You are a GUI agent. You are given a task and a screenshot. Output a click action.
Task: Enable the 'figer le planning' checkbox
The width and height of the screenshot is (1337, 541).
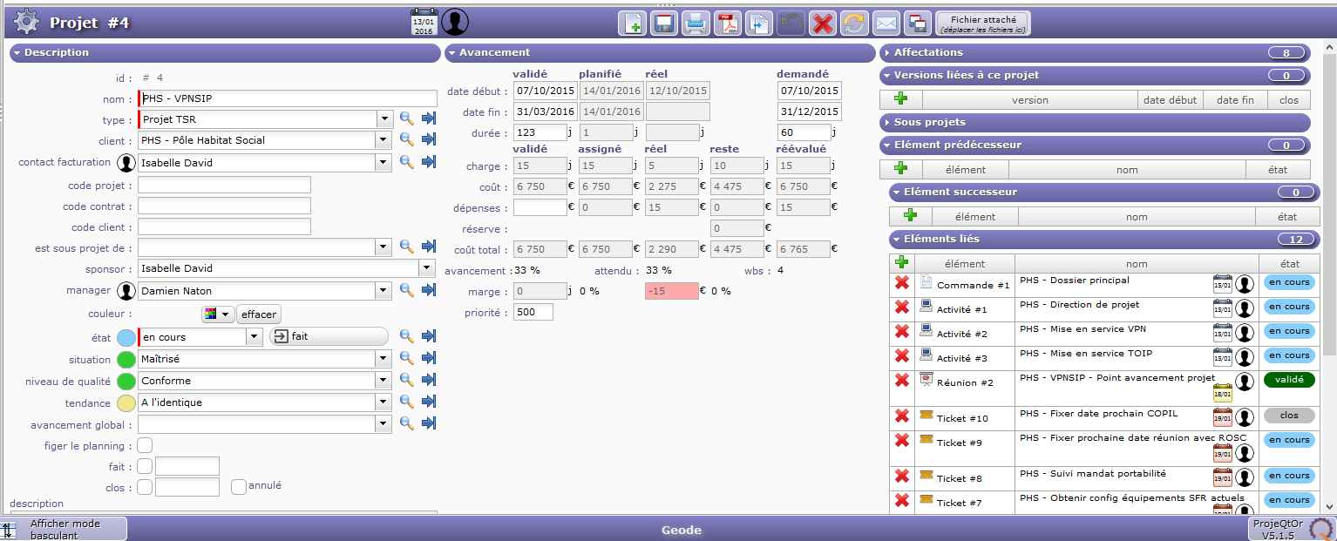tap(145, 446)
